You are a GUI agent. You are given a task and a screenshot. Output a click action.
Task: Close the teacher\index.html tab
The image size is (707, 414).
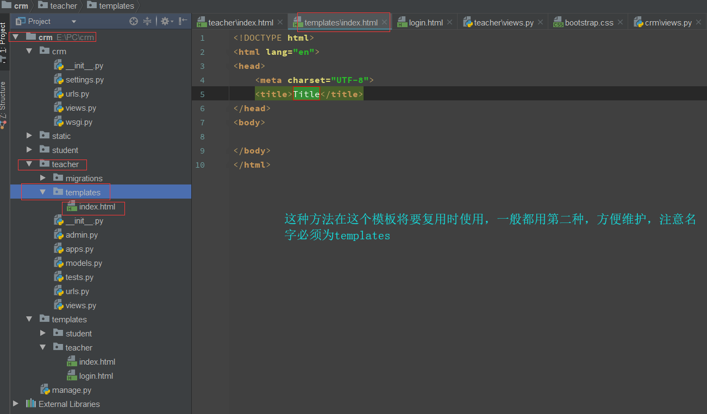click(280, 22)
